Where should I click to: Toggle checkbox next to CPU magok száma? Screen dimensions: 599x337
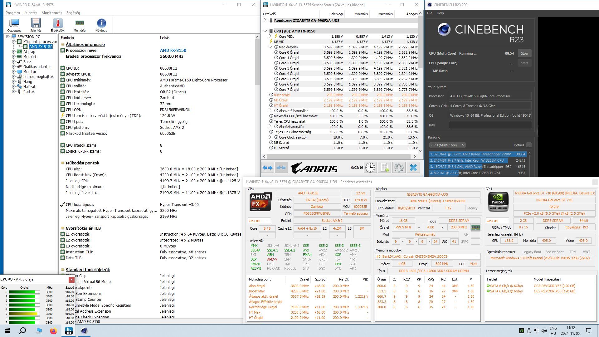(63, 145)
